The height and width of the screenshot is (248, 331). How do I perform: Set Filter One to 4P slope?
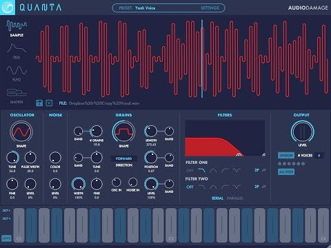tap(264, 170)
